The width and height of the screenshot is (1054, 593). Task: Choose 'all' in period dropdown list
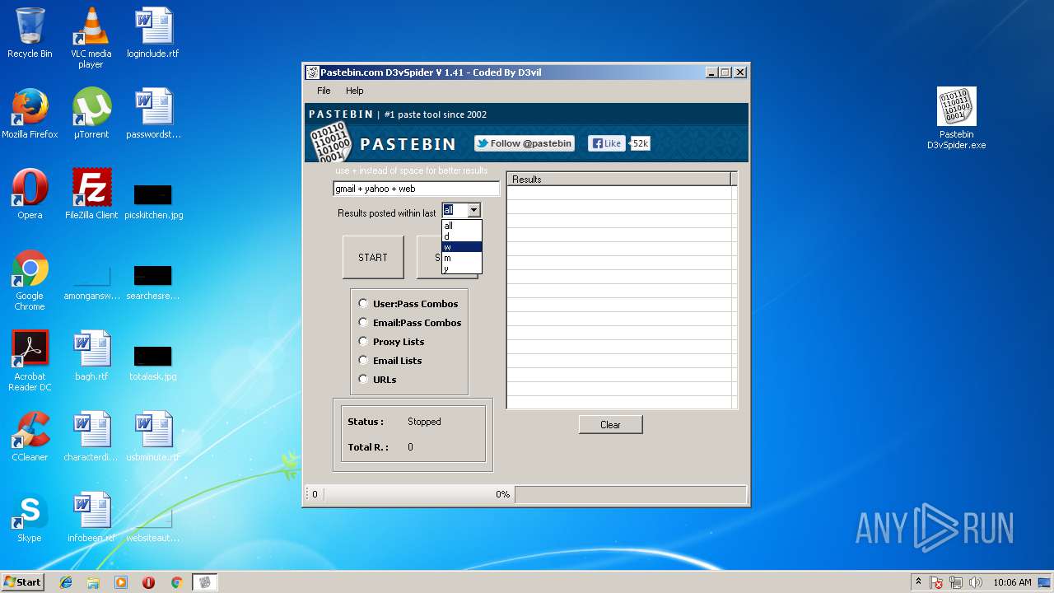(x=462, y=226)
